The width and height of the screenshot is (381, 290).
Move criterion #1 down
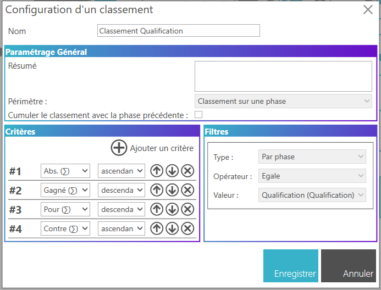point(172,171)
